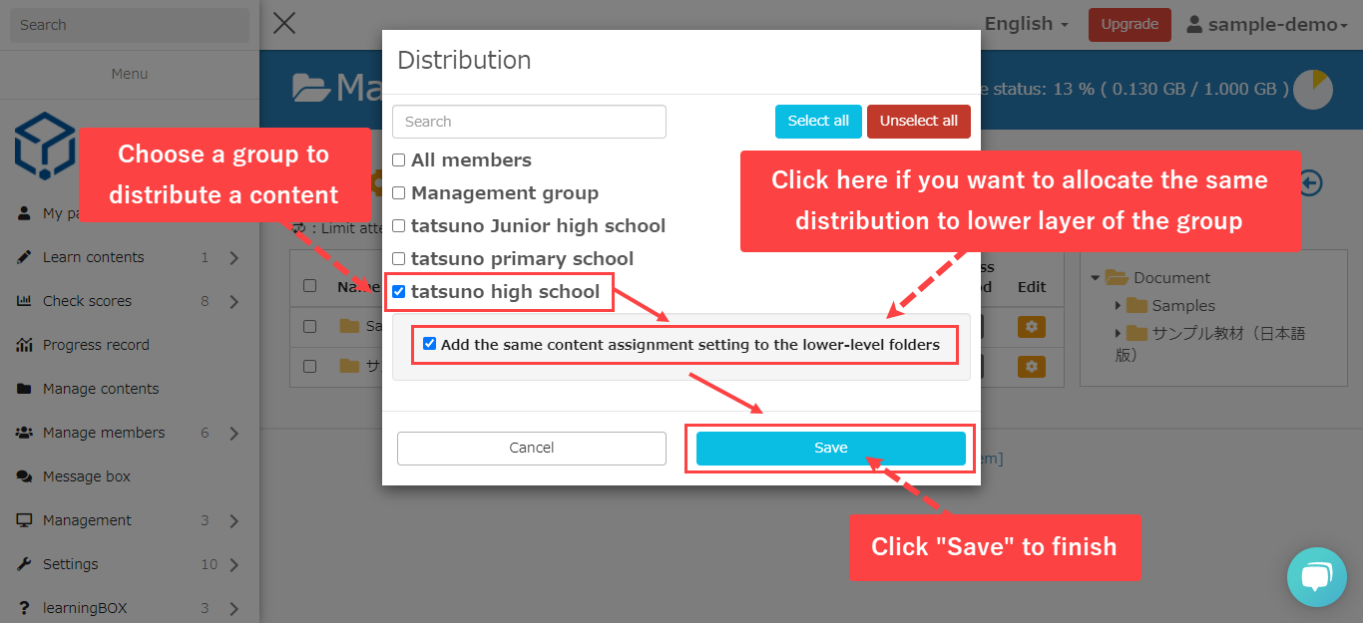This screenshot has width=1363, height=623.
Task: Check the All members checkbox
Action: [x=399, y=160]
